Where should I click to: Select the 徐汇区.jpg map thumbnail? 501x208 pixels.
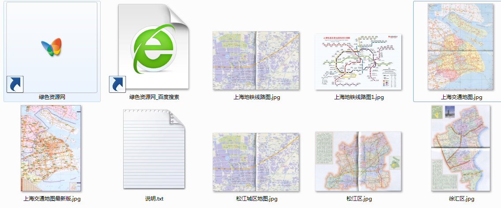[x=461, y=148]
